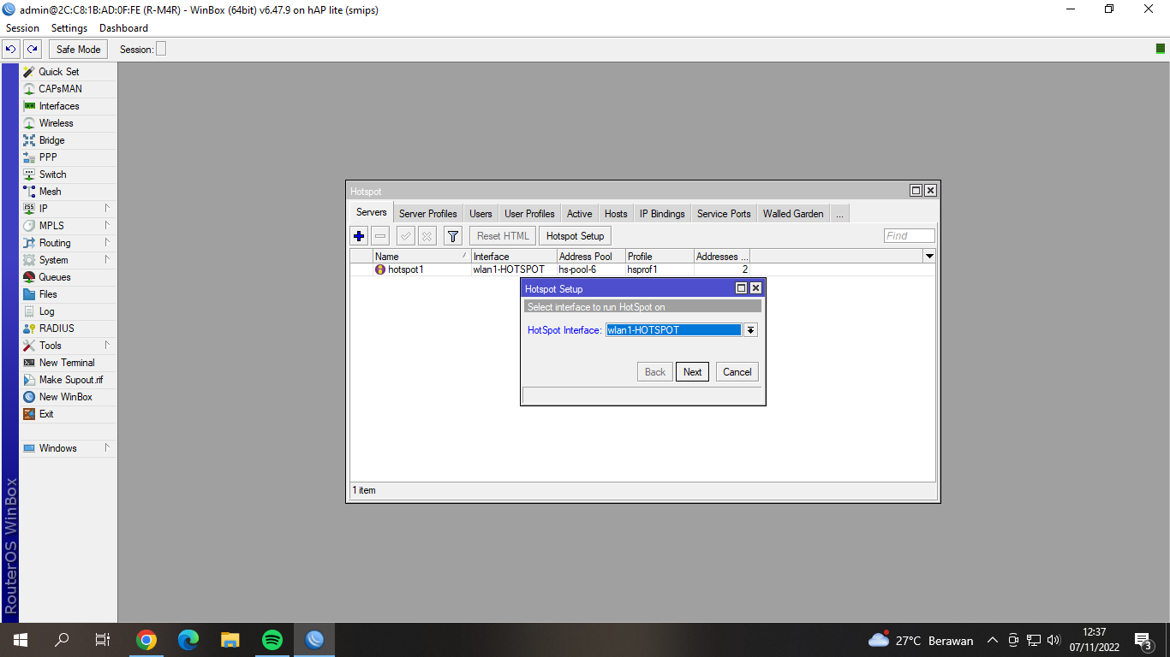
Task: Open the Switch menu entry
Action: [69, 175]
